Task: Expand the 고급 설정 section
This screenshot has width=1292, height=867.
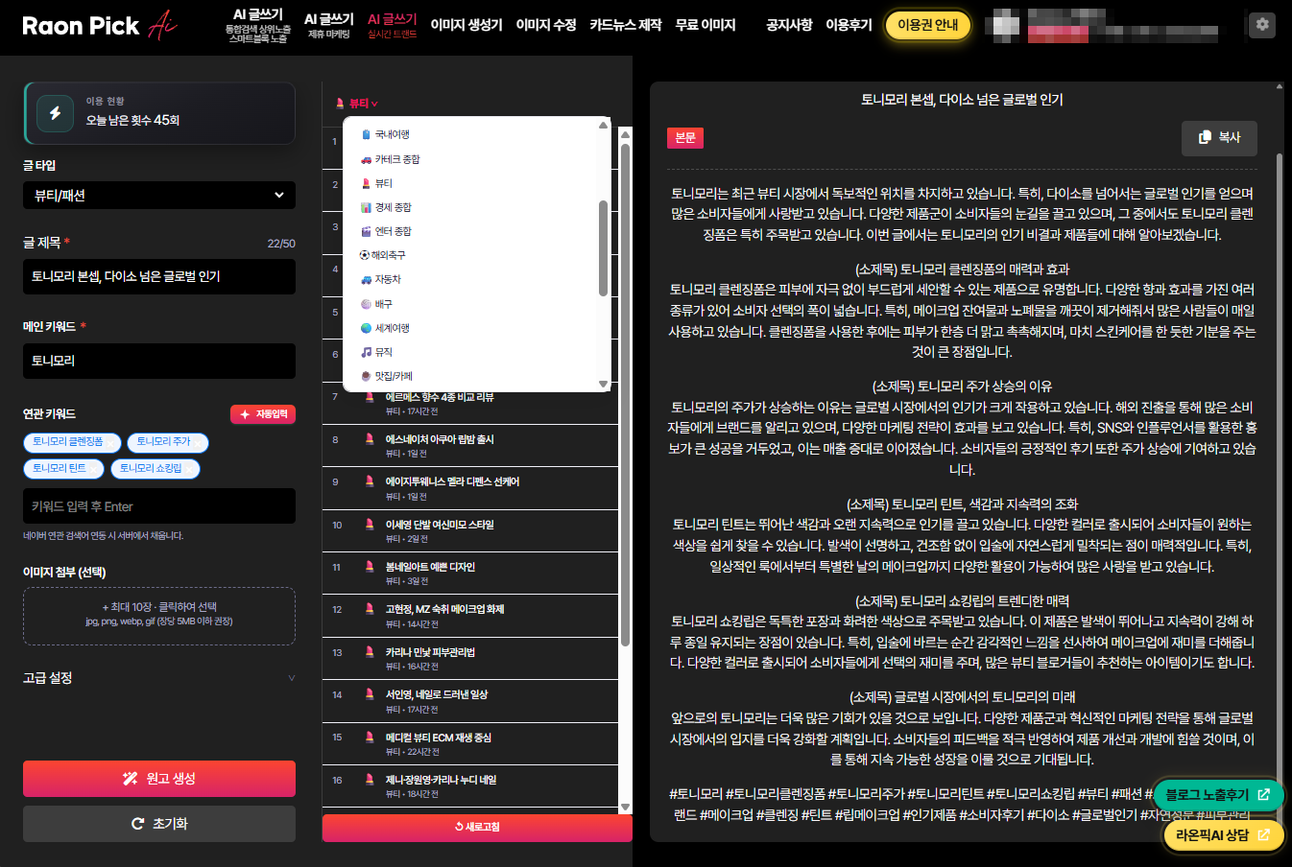Action: coord(159,678)
